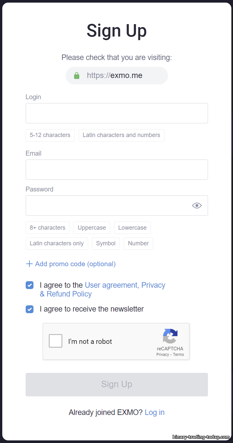
Task: Click the Symbol requirement tag
Action: (x=106, y=243)
